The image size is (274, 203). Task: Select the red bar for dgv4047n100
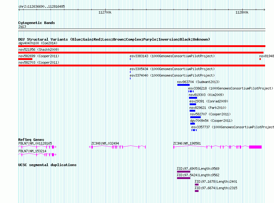142,46
